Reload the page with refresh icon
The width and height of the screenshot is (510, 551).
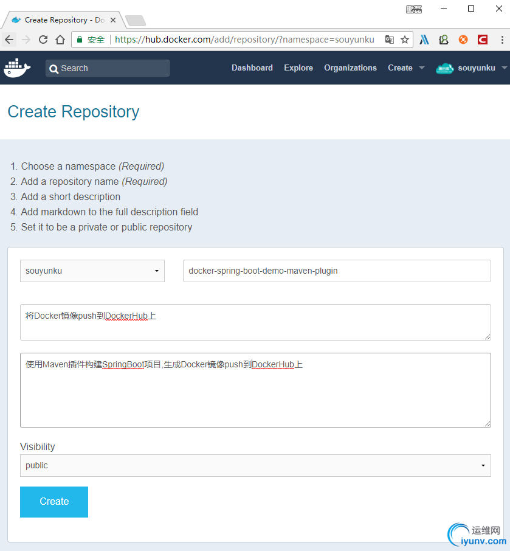tap(43, 40)
